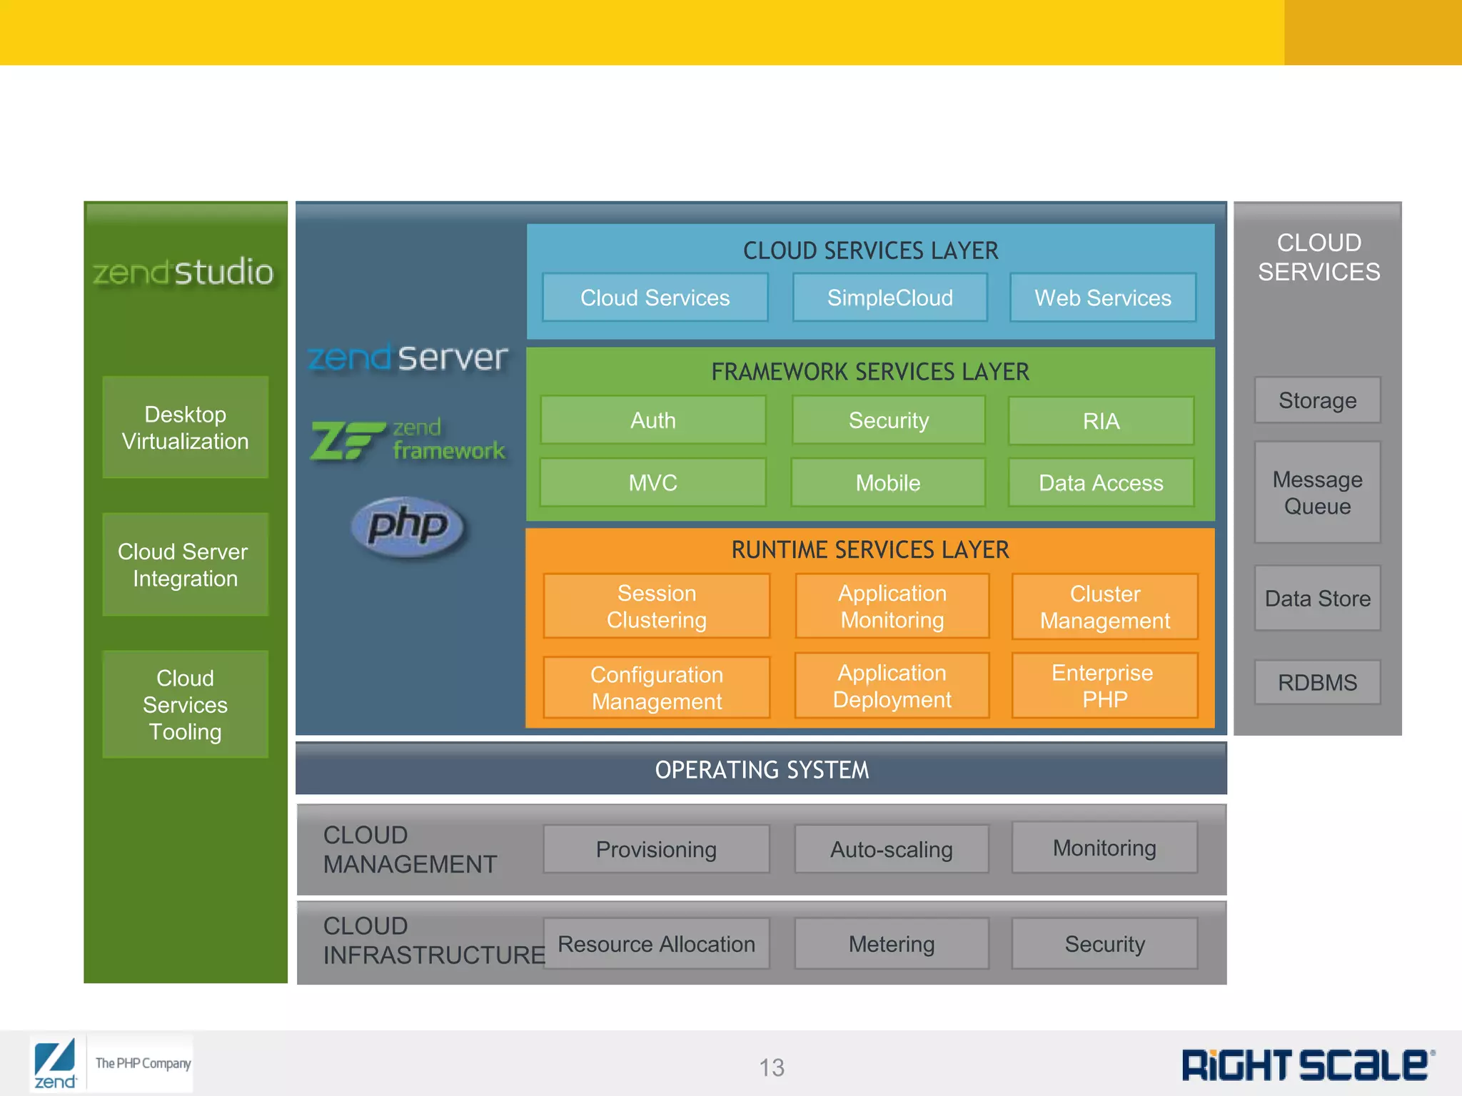Click the Zend Framework ZF logo
Screen dimensions: 1462x1096
pyautogui.click(x=408, y=440)
